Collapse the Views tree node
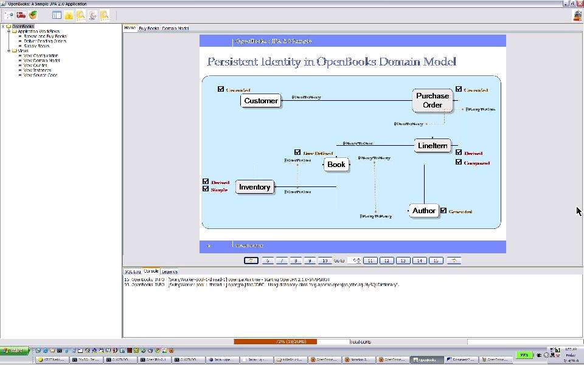 coord(9,50)
